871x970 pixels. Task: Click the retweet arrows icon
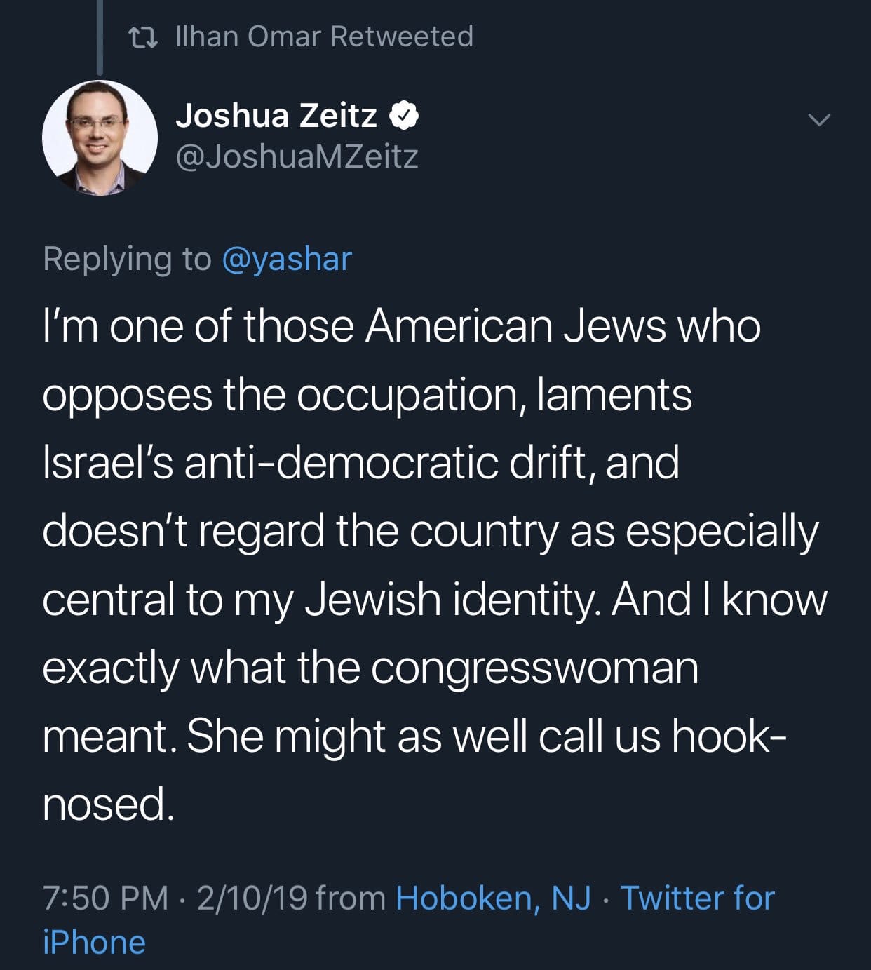pyautogui.click(x=144, y=37)
